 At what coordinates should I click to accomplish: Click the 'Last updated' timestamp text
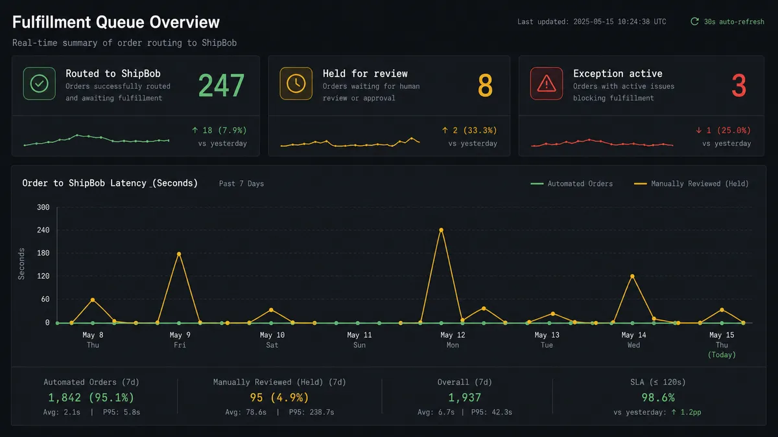pyautogui.click(x=591, y=21)
